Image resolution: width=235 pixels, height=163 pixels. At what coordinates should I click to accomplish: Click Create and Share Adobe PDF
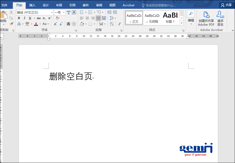(x=206, y=18)
